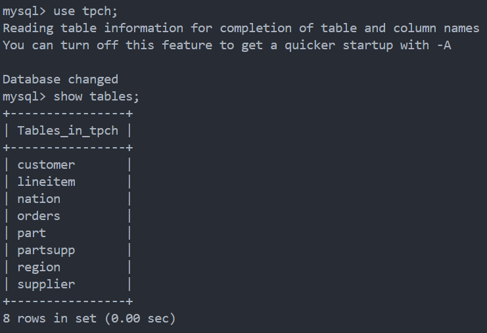Viewport: 487px width, 333px height.
Task: Click the supplier table entry
Action: tap(46, 284)
